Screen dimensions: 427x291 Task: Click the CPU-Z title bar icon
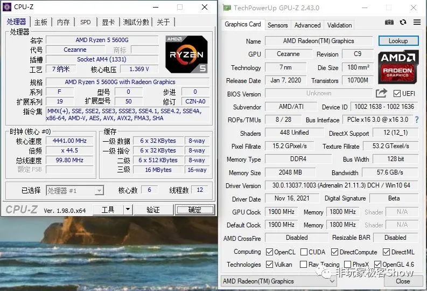(x=7, y=7)
